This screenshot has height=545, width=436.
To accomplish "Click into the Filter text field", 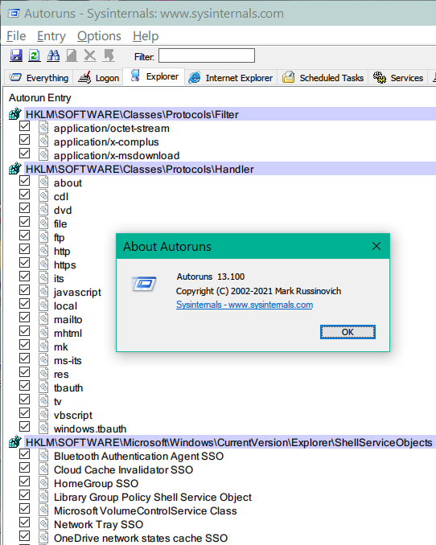I will 207,55.
